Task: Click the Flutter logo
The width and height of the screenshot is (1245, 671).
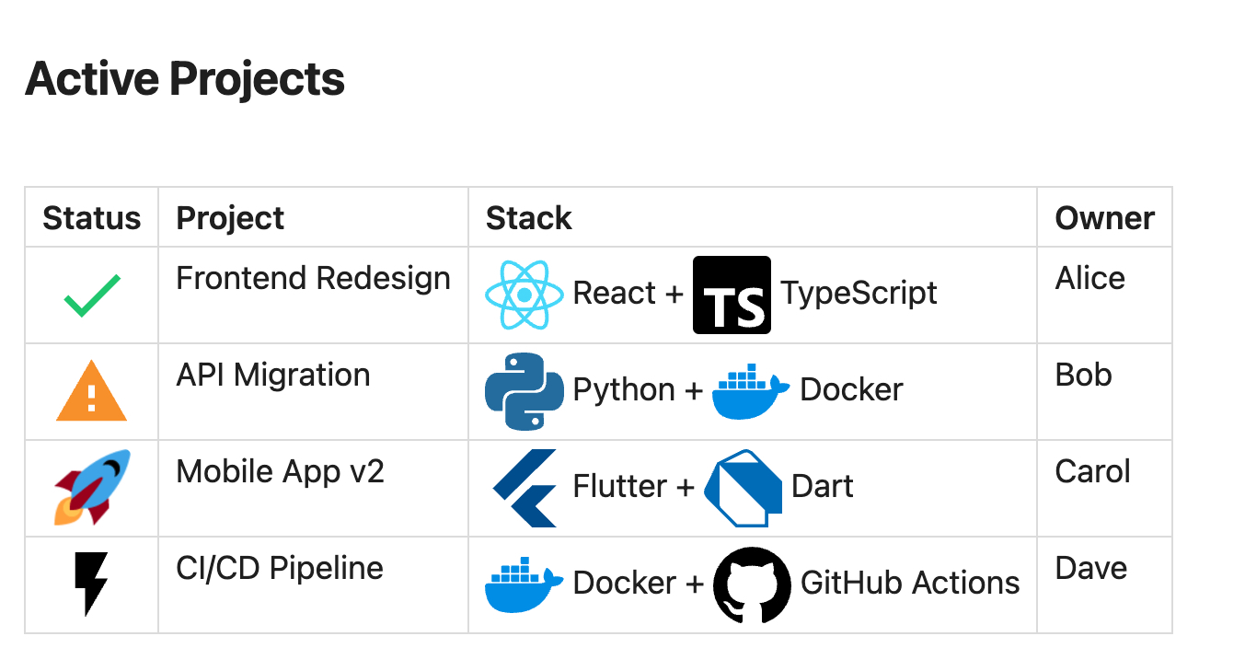Action: 525,488
